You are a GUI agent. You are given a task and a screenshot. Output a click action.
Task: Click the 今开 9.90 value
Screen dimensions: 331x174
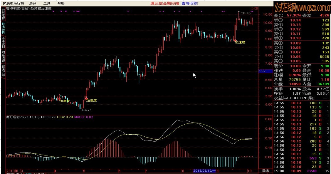(325, 66)
